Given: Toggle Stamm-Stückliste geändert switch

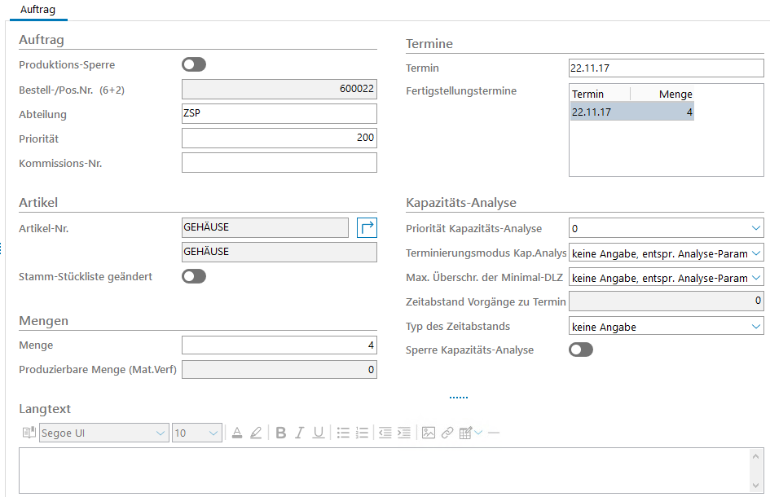Looking at the screenshot, I should click(x=194, y=276).
